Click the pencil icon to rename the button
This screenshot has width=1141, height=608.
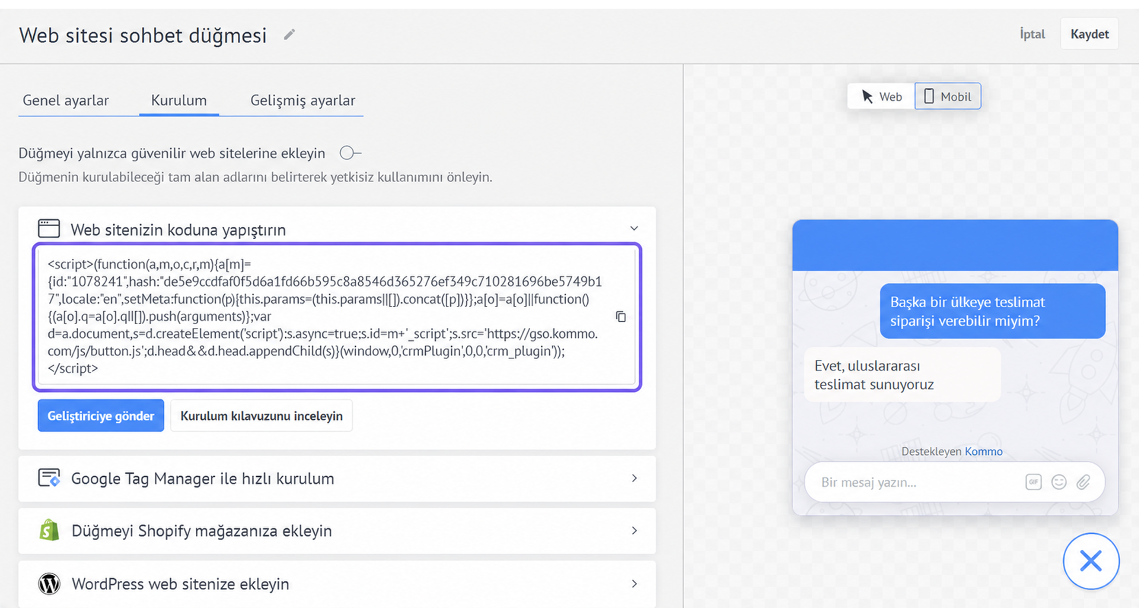(289, 35)
